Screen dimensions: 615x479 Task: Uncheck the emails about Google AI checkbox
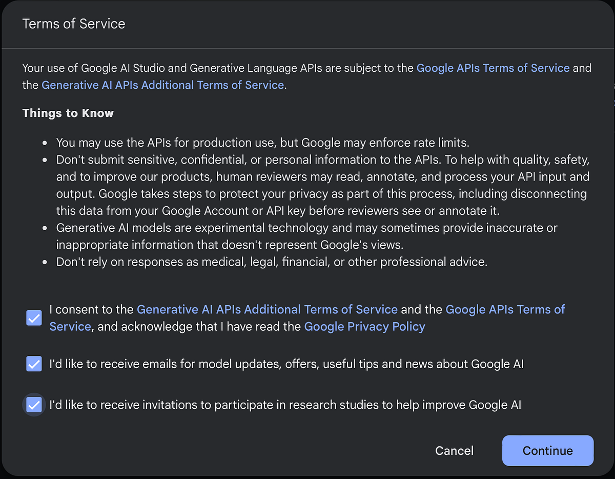34,364
